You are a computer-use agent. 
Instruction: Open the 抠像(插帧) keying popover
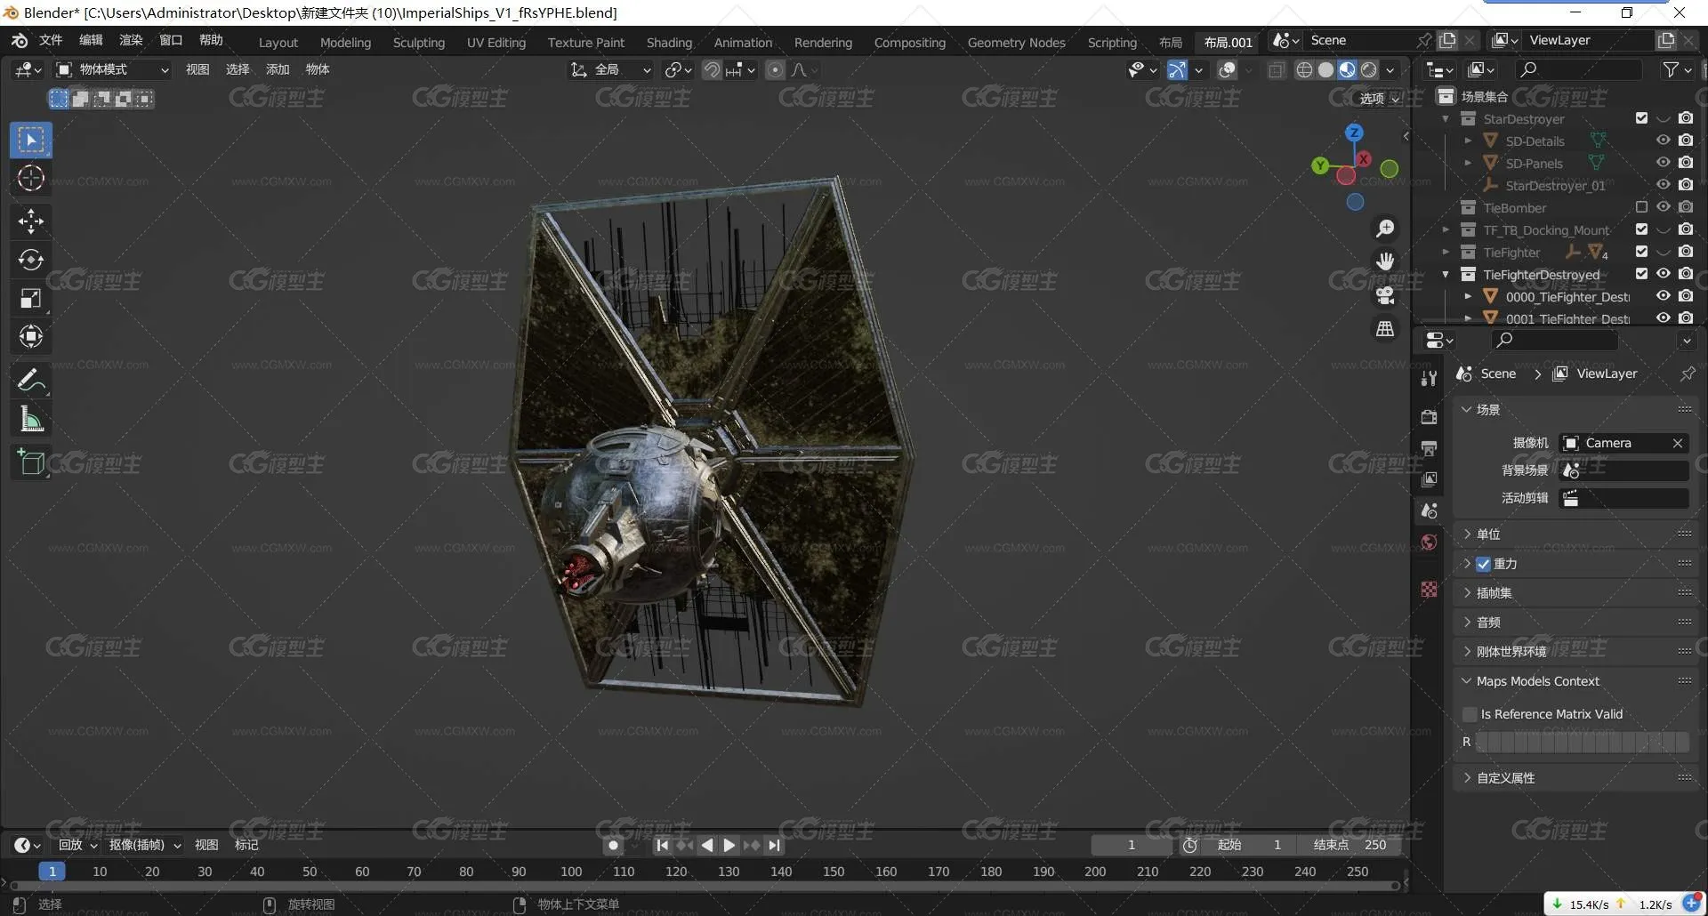coord(144,845)
